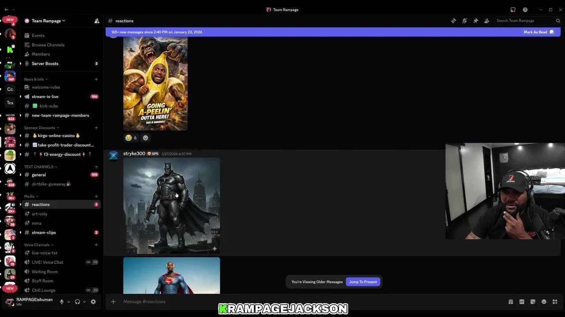
Task: Open the sticker picker icon
Action: [x=533, y=302]
